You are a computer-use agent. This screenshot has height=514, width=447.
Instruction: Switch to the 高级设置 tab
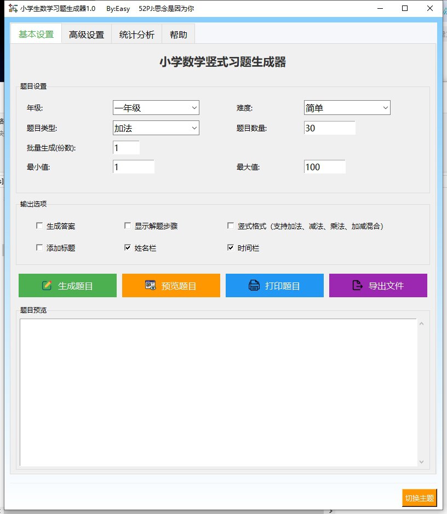coord(86,34)
